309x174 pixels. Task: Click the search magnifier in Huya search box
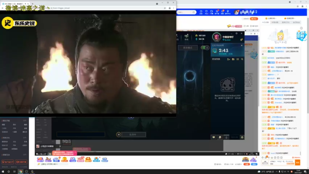pyautogui.click(x=194, y=12)
